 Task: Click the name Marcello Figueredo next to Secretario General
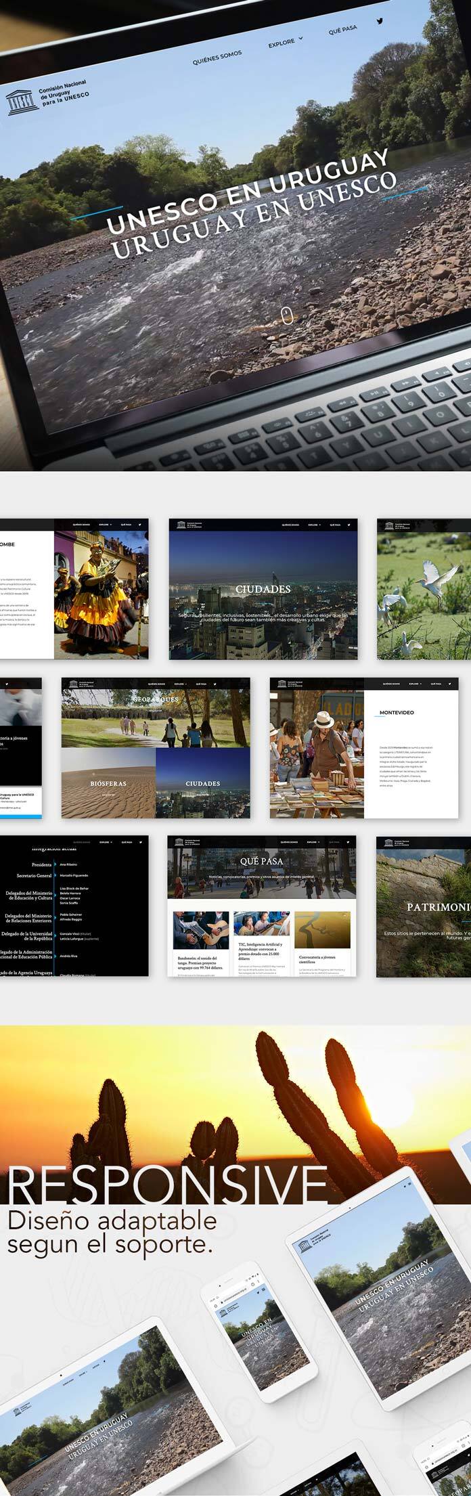click(x=74, y=875)
